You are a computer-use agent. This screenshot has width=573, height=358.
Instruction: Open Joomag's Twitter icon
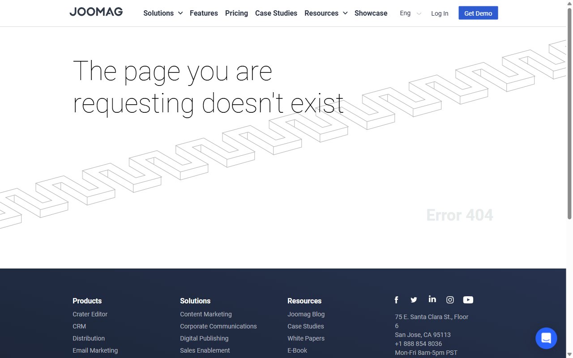pos(414,300)
